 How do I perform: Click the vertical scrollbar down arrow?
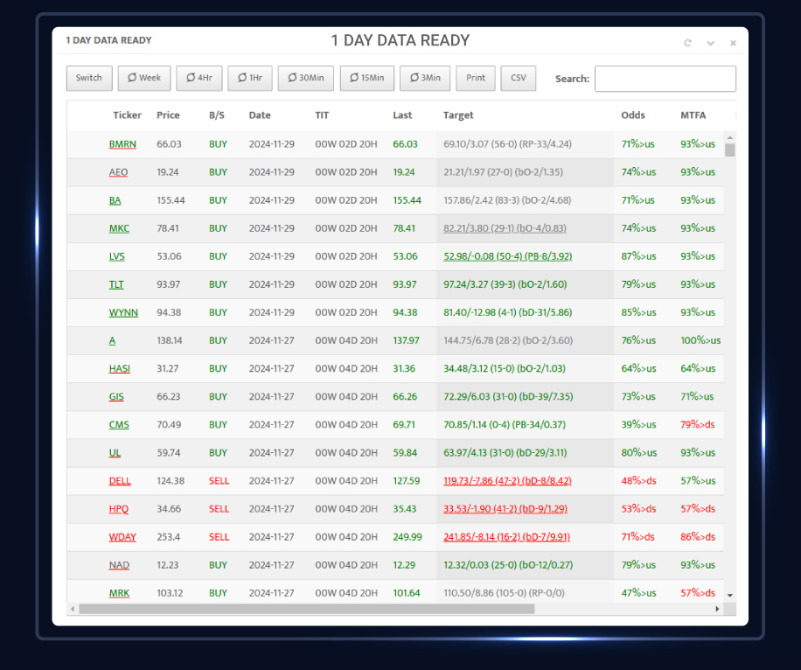click(730, 596)
